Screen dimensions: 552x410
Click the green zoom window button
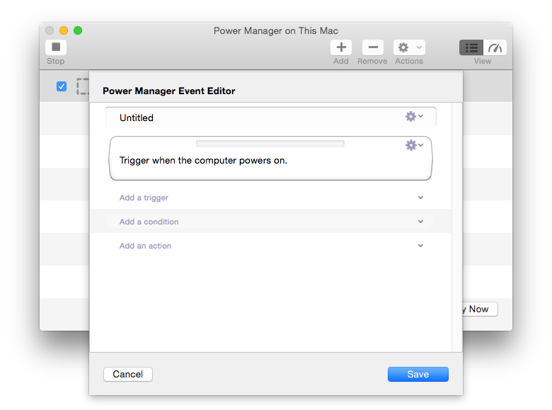coord(78,30)
